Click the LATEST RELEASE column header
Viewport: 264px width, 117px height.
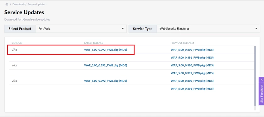(93, 43)
